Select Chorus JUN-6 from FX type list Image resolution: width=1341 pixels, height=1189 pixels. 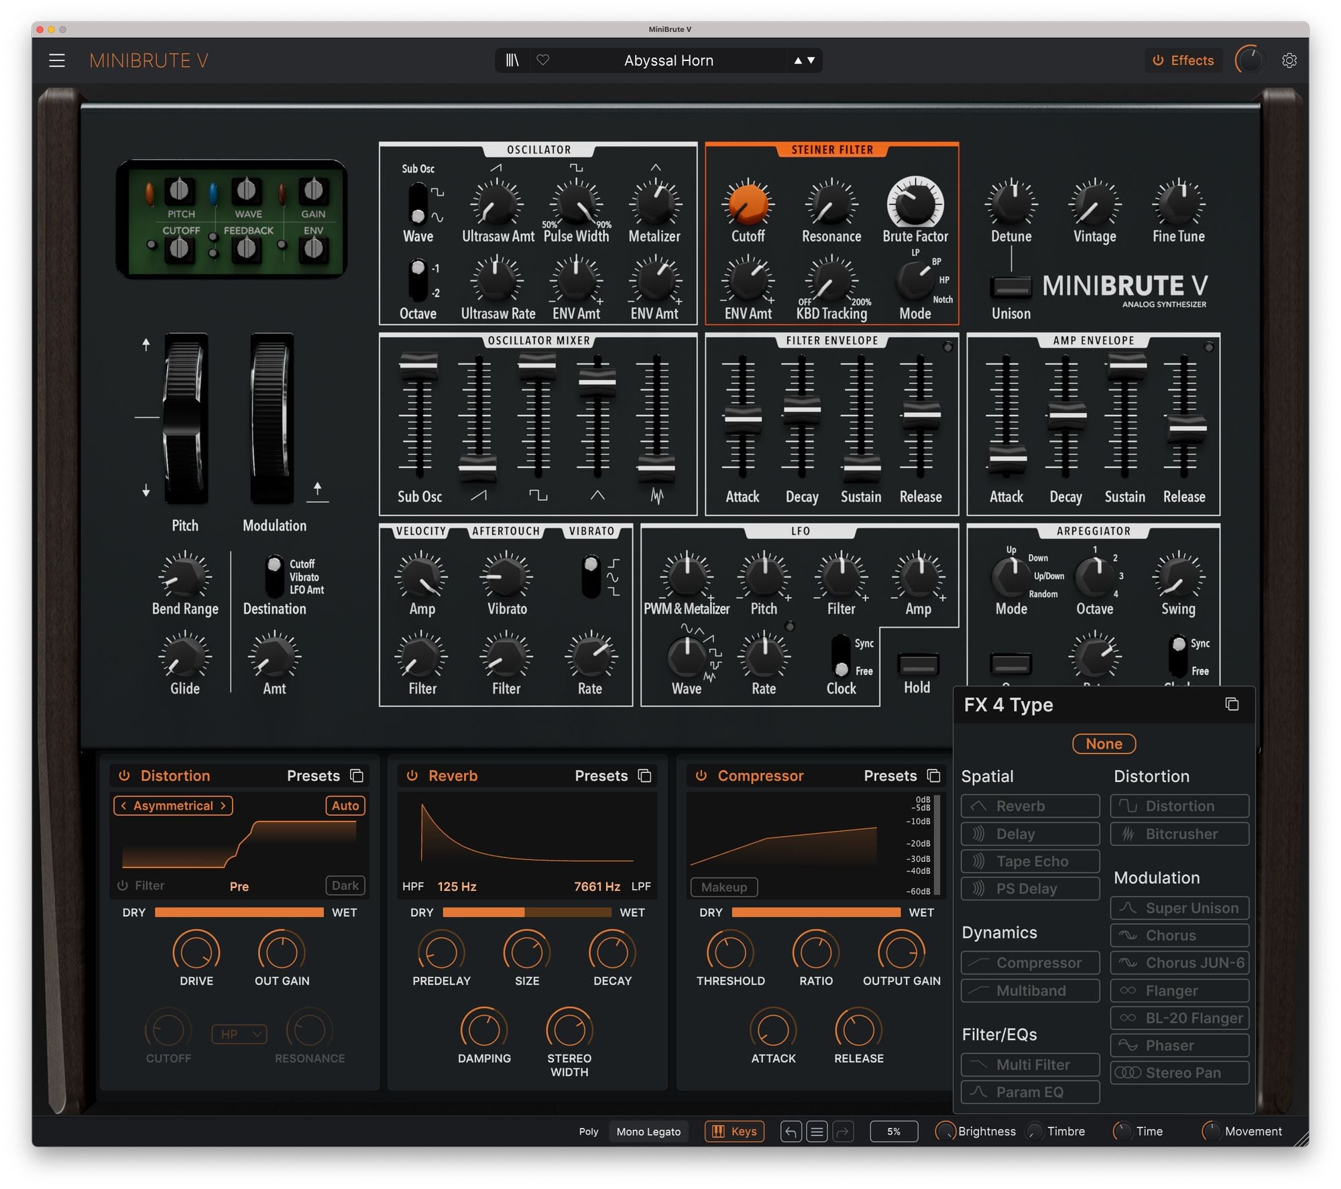point(1179,963)
